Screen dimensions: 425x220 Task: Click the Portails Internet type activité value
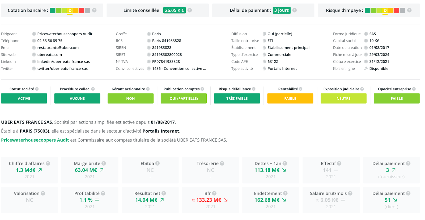(282, 68)
